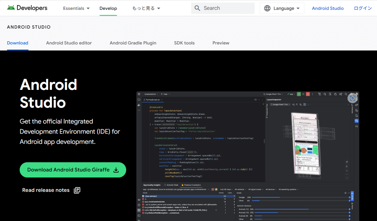Open the Android Developers home logo
Screen dimensions: 377x221
click(27, 8)
